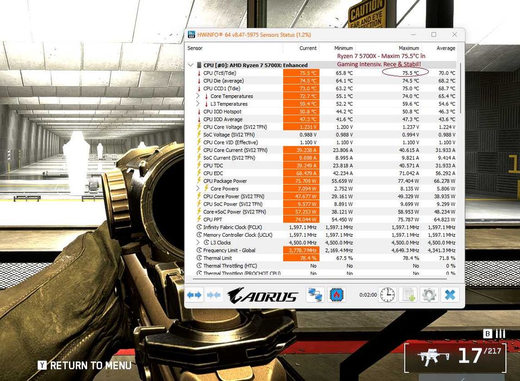
Task: Select the SoC Voltage (SVI2 TFN) row
Action: (x=321, y=134)
